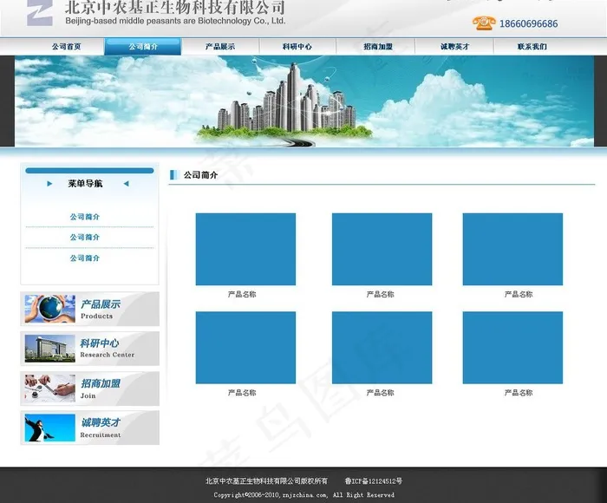
Task: Click the person image in Recruitment banner
Action: 49,428
